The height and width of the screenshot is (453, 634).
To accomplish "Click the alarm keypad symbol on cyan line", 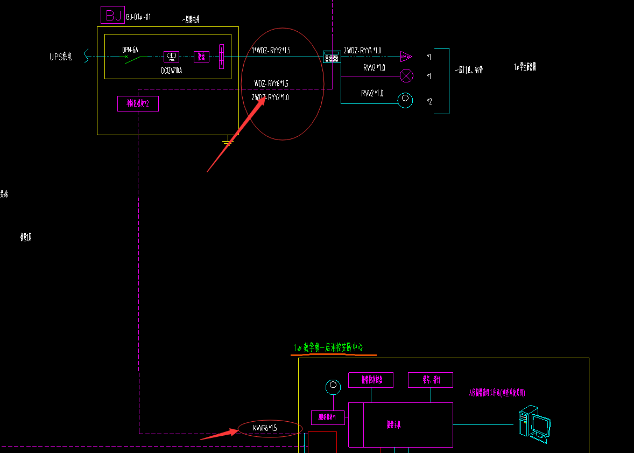I will pos(332,57).
